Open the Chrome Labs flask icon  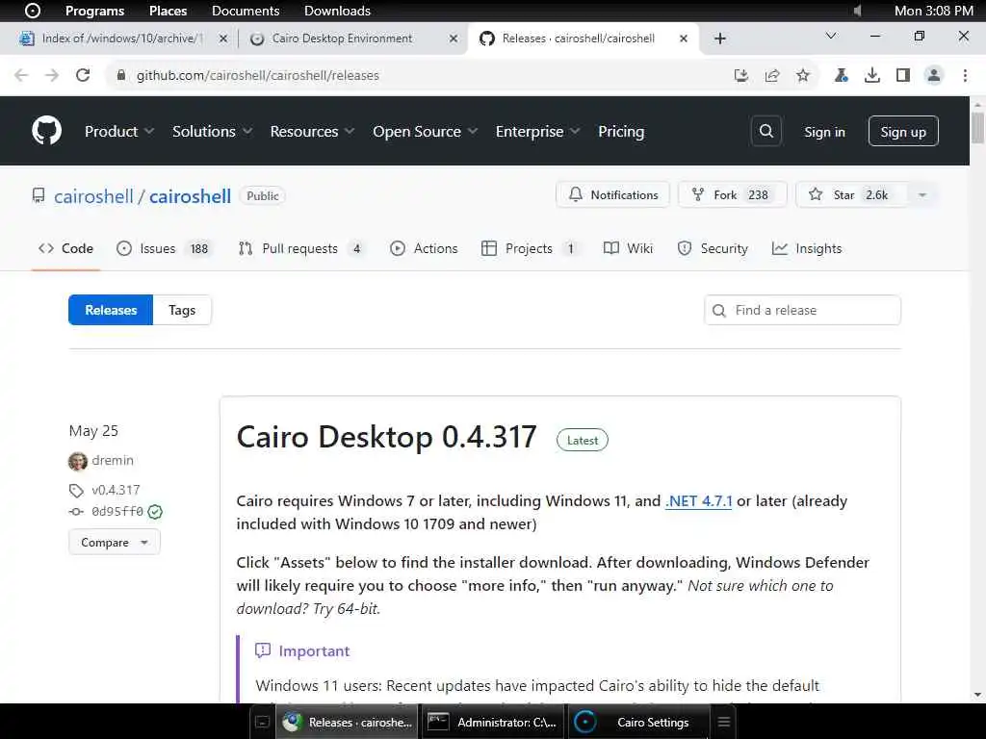[x=842, y=75]
